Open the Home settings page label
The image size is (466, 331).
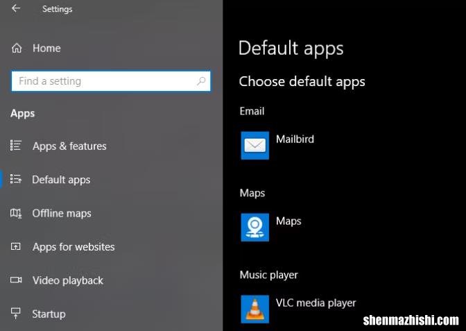click(x=46, y=48)
